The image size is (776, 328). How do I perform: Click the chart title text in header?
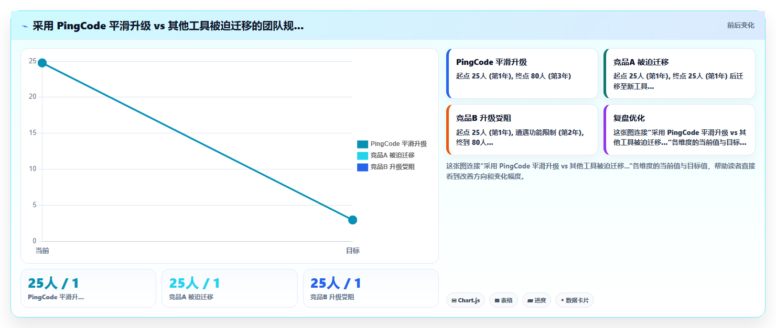click(168, 26)
